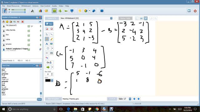The height and width of the screenshot is (112, 200).
Task: Go to next slide arrow
Action: click(139, 99)
